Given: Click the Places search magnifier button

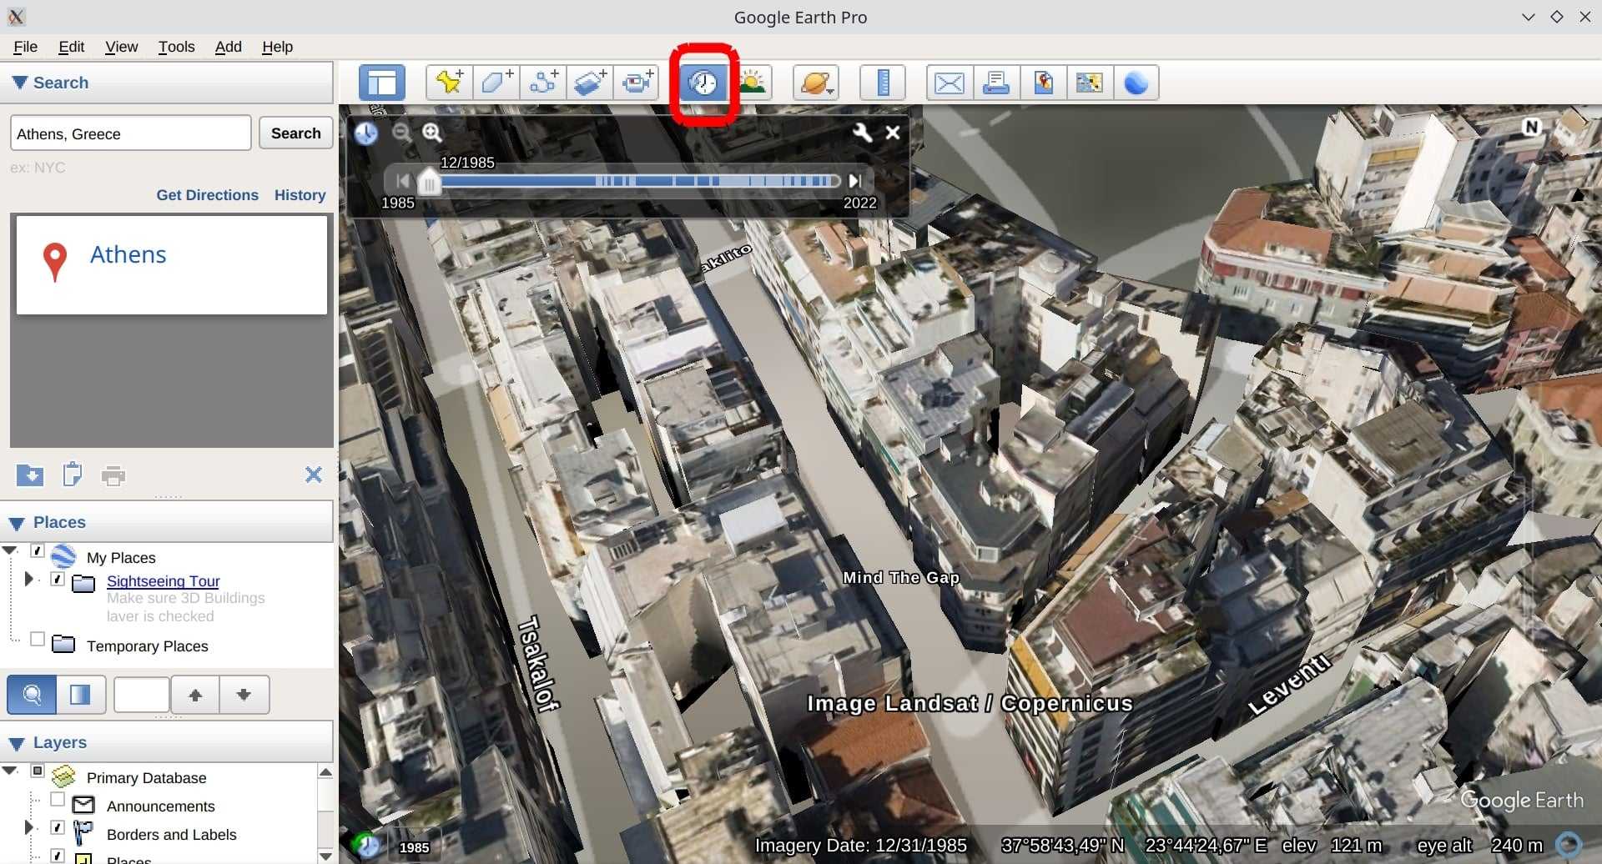Looking at the screenshot, I should click(32, 695).
